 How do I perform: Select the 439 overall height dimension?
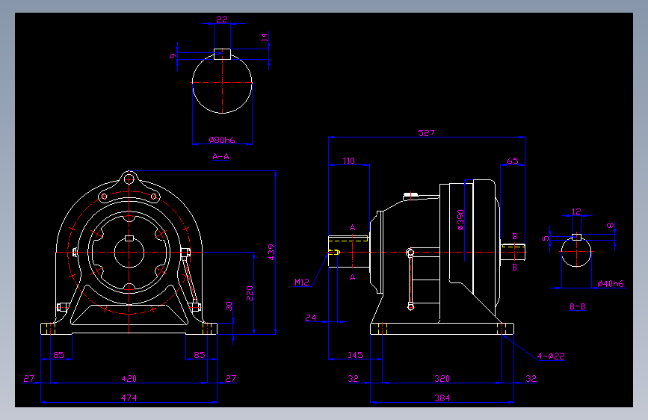pos(271,252)
